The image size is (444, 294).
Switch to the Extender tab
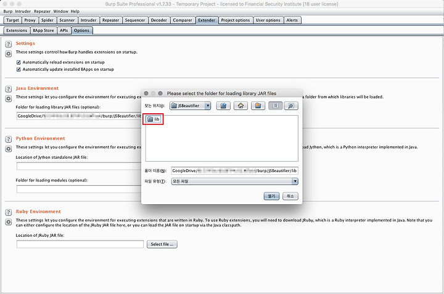(x=207, y=20)
